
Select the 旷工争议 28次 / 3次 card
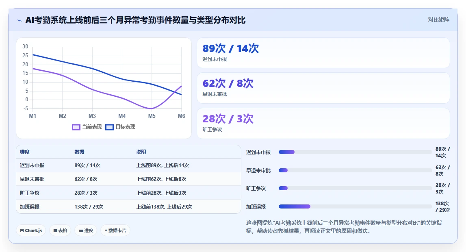coord(323,123)
